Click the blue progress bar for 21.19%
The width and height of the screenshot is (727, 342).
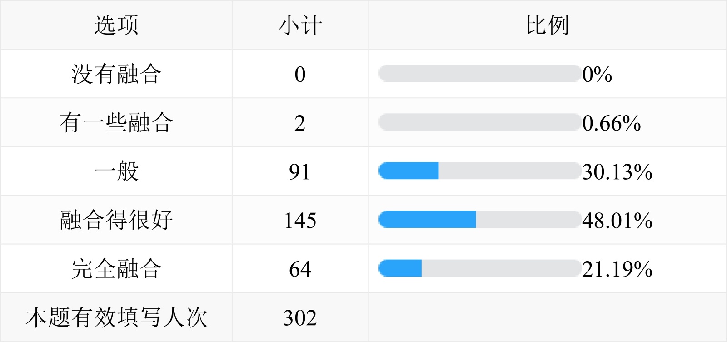(400, 268)
